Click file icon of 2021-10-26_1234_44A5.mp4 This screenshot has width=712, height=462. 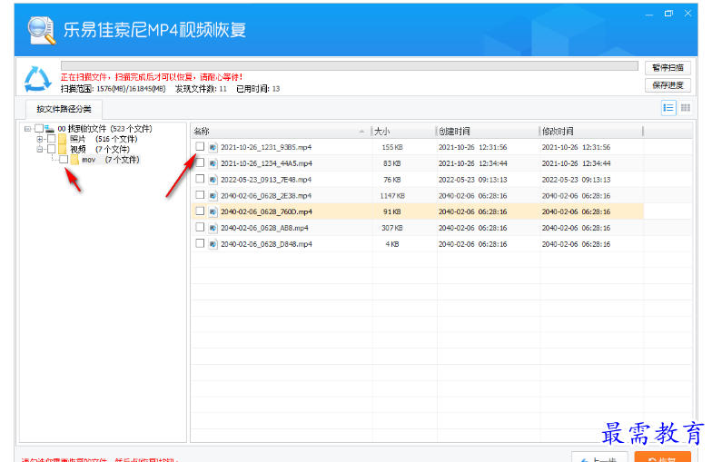(x=213, y=163)
